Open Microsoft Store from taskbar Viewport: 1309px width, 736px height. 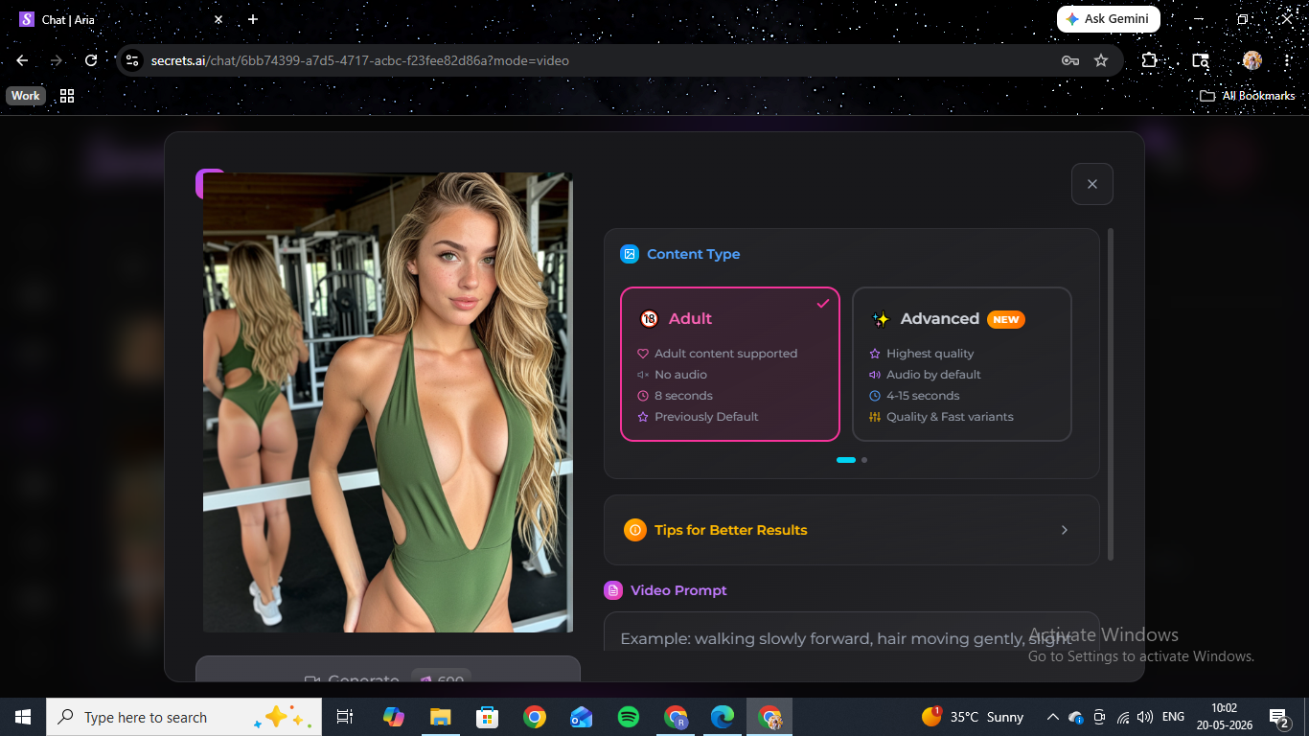point(488,717)
